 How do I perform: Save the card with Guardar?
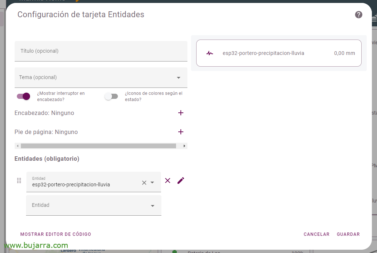(348, 234)
